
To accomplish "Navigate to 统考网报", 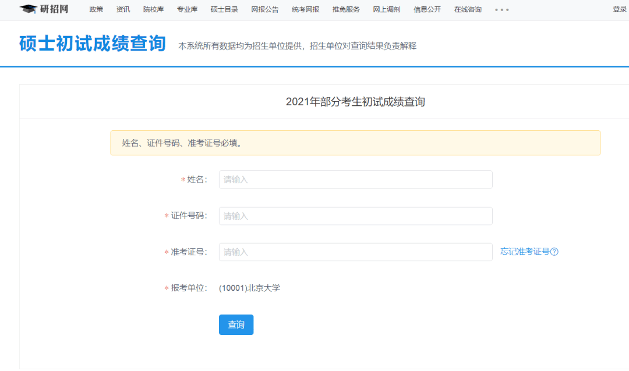I will [x=305, y=9].
